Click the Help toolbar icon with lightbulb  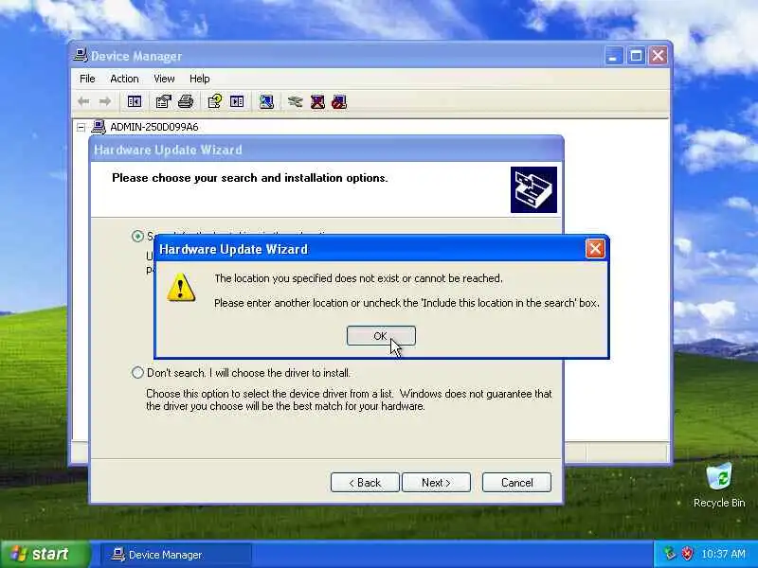click(215, 101)
